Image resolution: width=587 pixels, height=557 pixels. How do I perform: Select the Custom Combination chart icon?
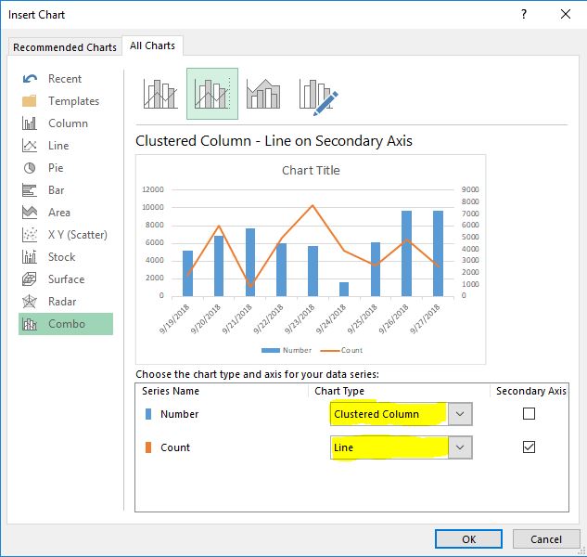coord(316,94)
